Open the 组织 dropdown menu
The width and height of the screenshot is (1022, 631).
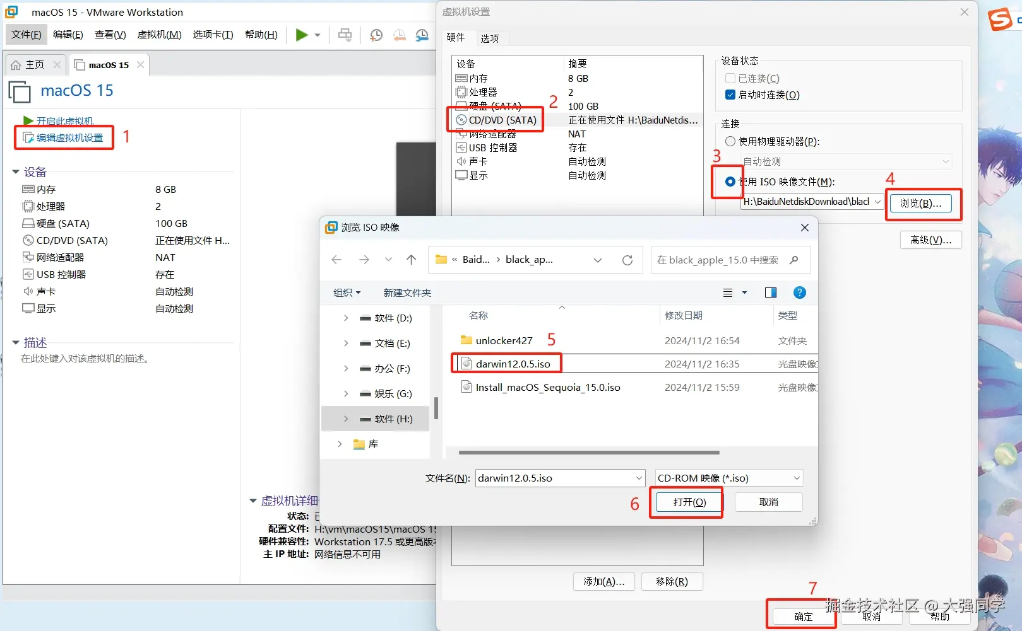coord(347,292)
